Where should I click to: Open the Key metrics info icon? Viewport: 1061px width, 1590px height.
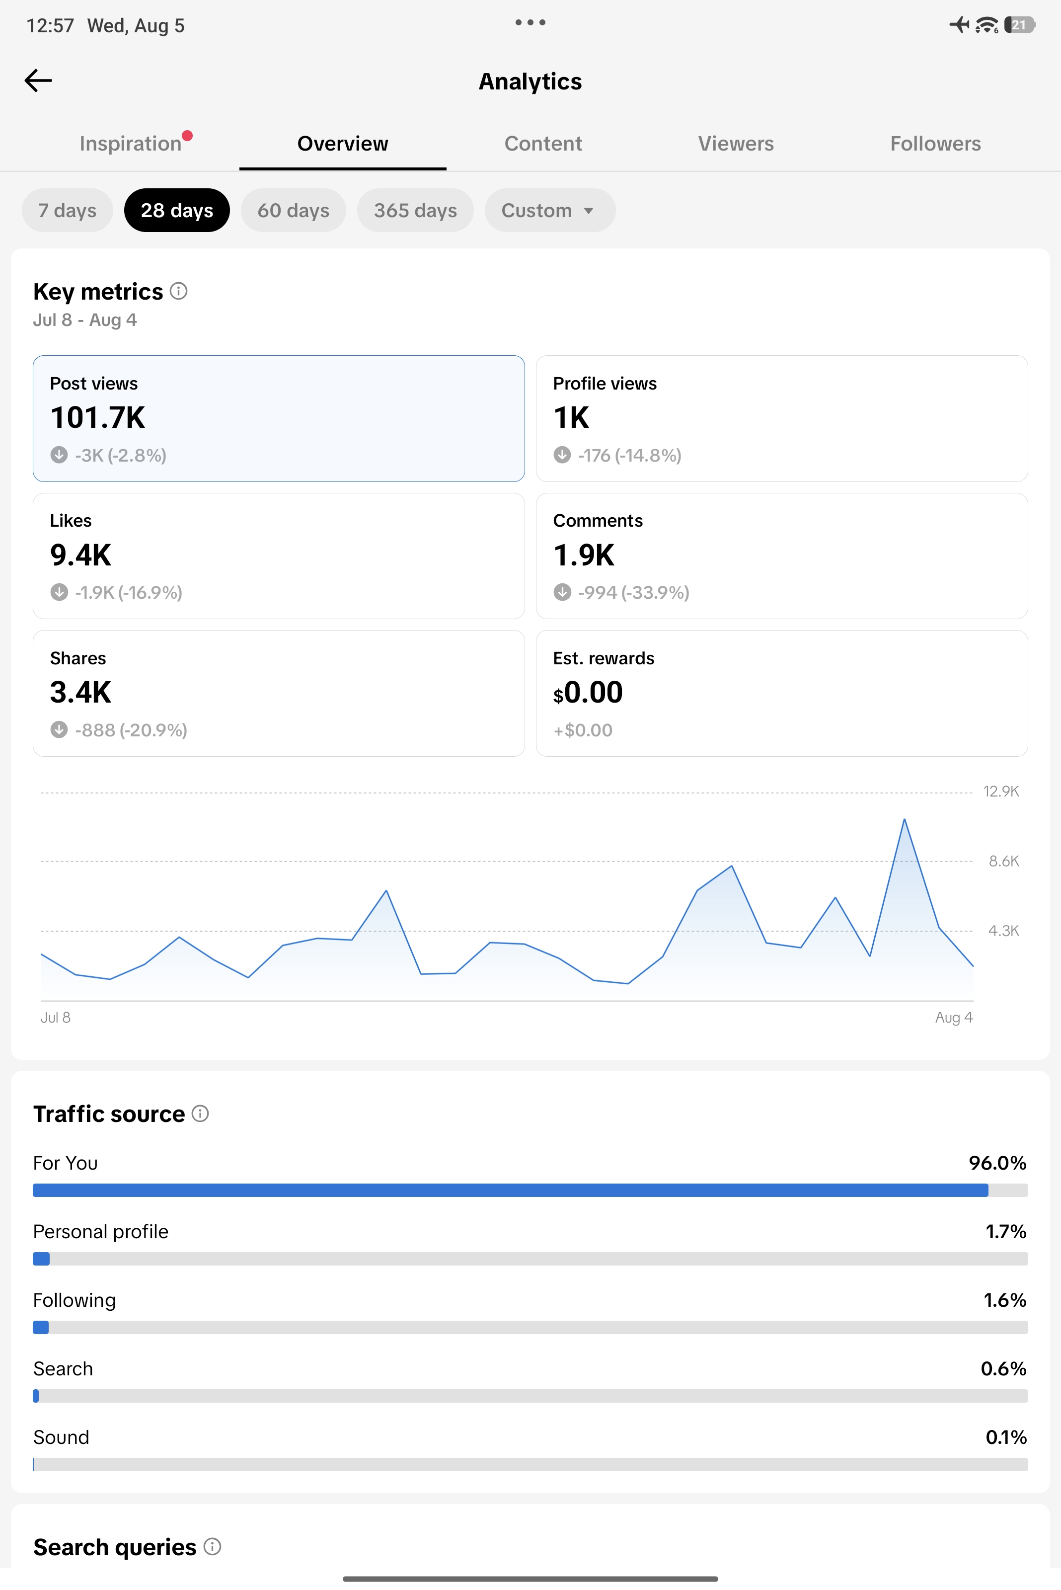(x=179, y=291)
